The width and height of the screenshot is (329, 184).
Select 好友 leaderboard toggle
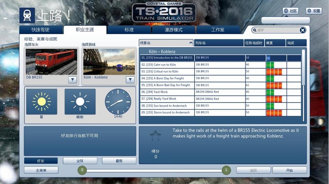[x=41, y=161]
